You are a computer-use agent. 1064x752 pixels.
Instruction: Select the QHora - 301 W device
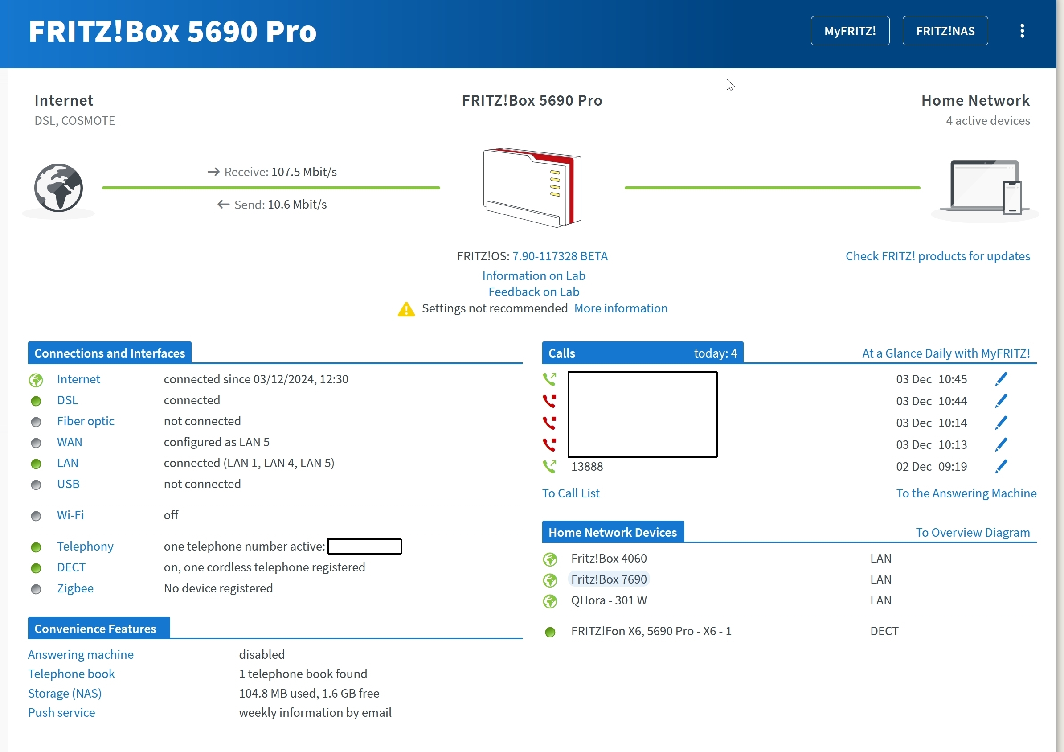609,600
